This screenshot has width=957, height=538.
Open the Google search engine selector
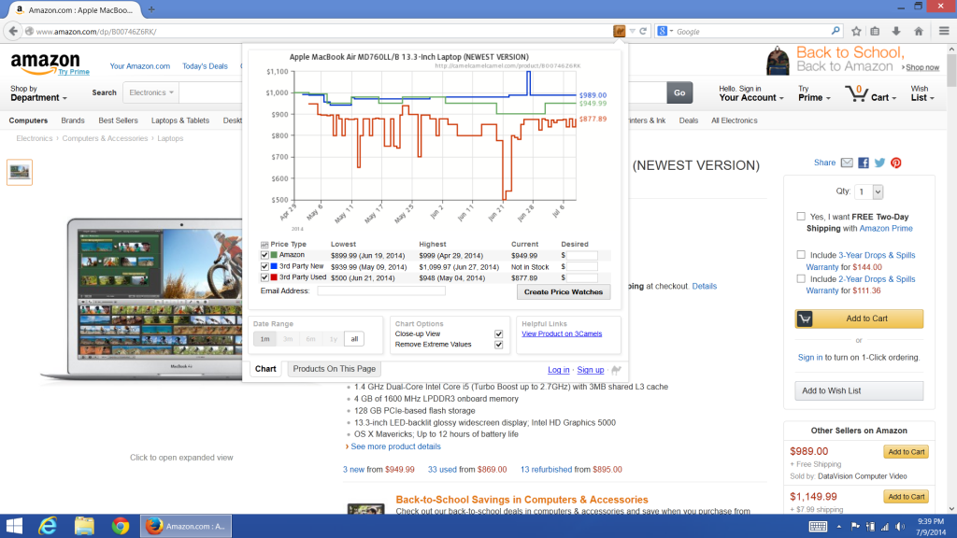[664, 31]
